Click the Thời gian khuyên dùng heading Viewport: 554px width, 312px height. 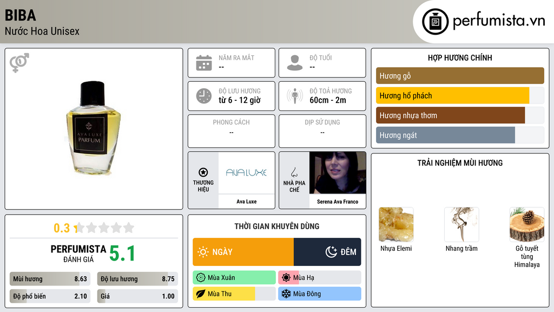[x=277, y=226]
